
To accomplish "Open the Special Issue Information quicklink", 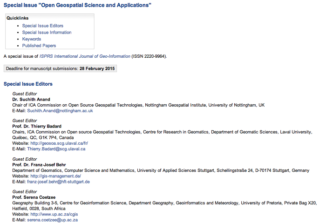I will pos(47,33).
